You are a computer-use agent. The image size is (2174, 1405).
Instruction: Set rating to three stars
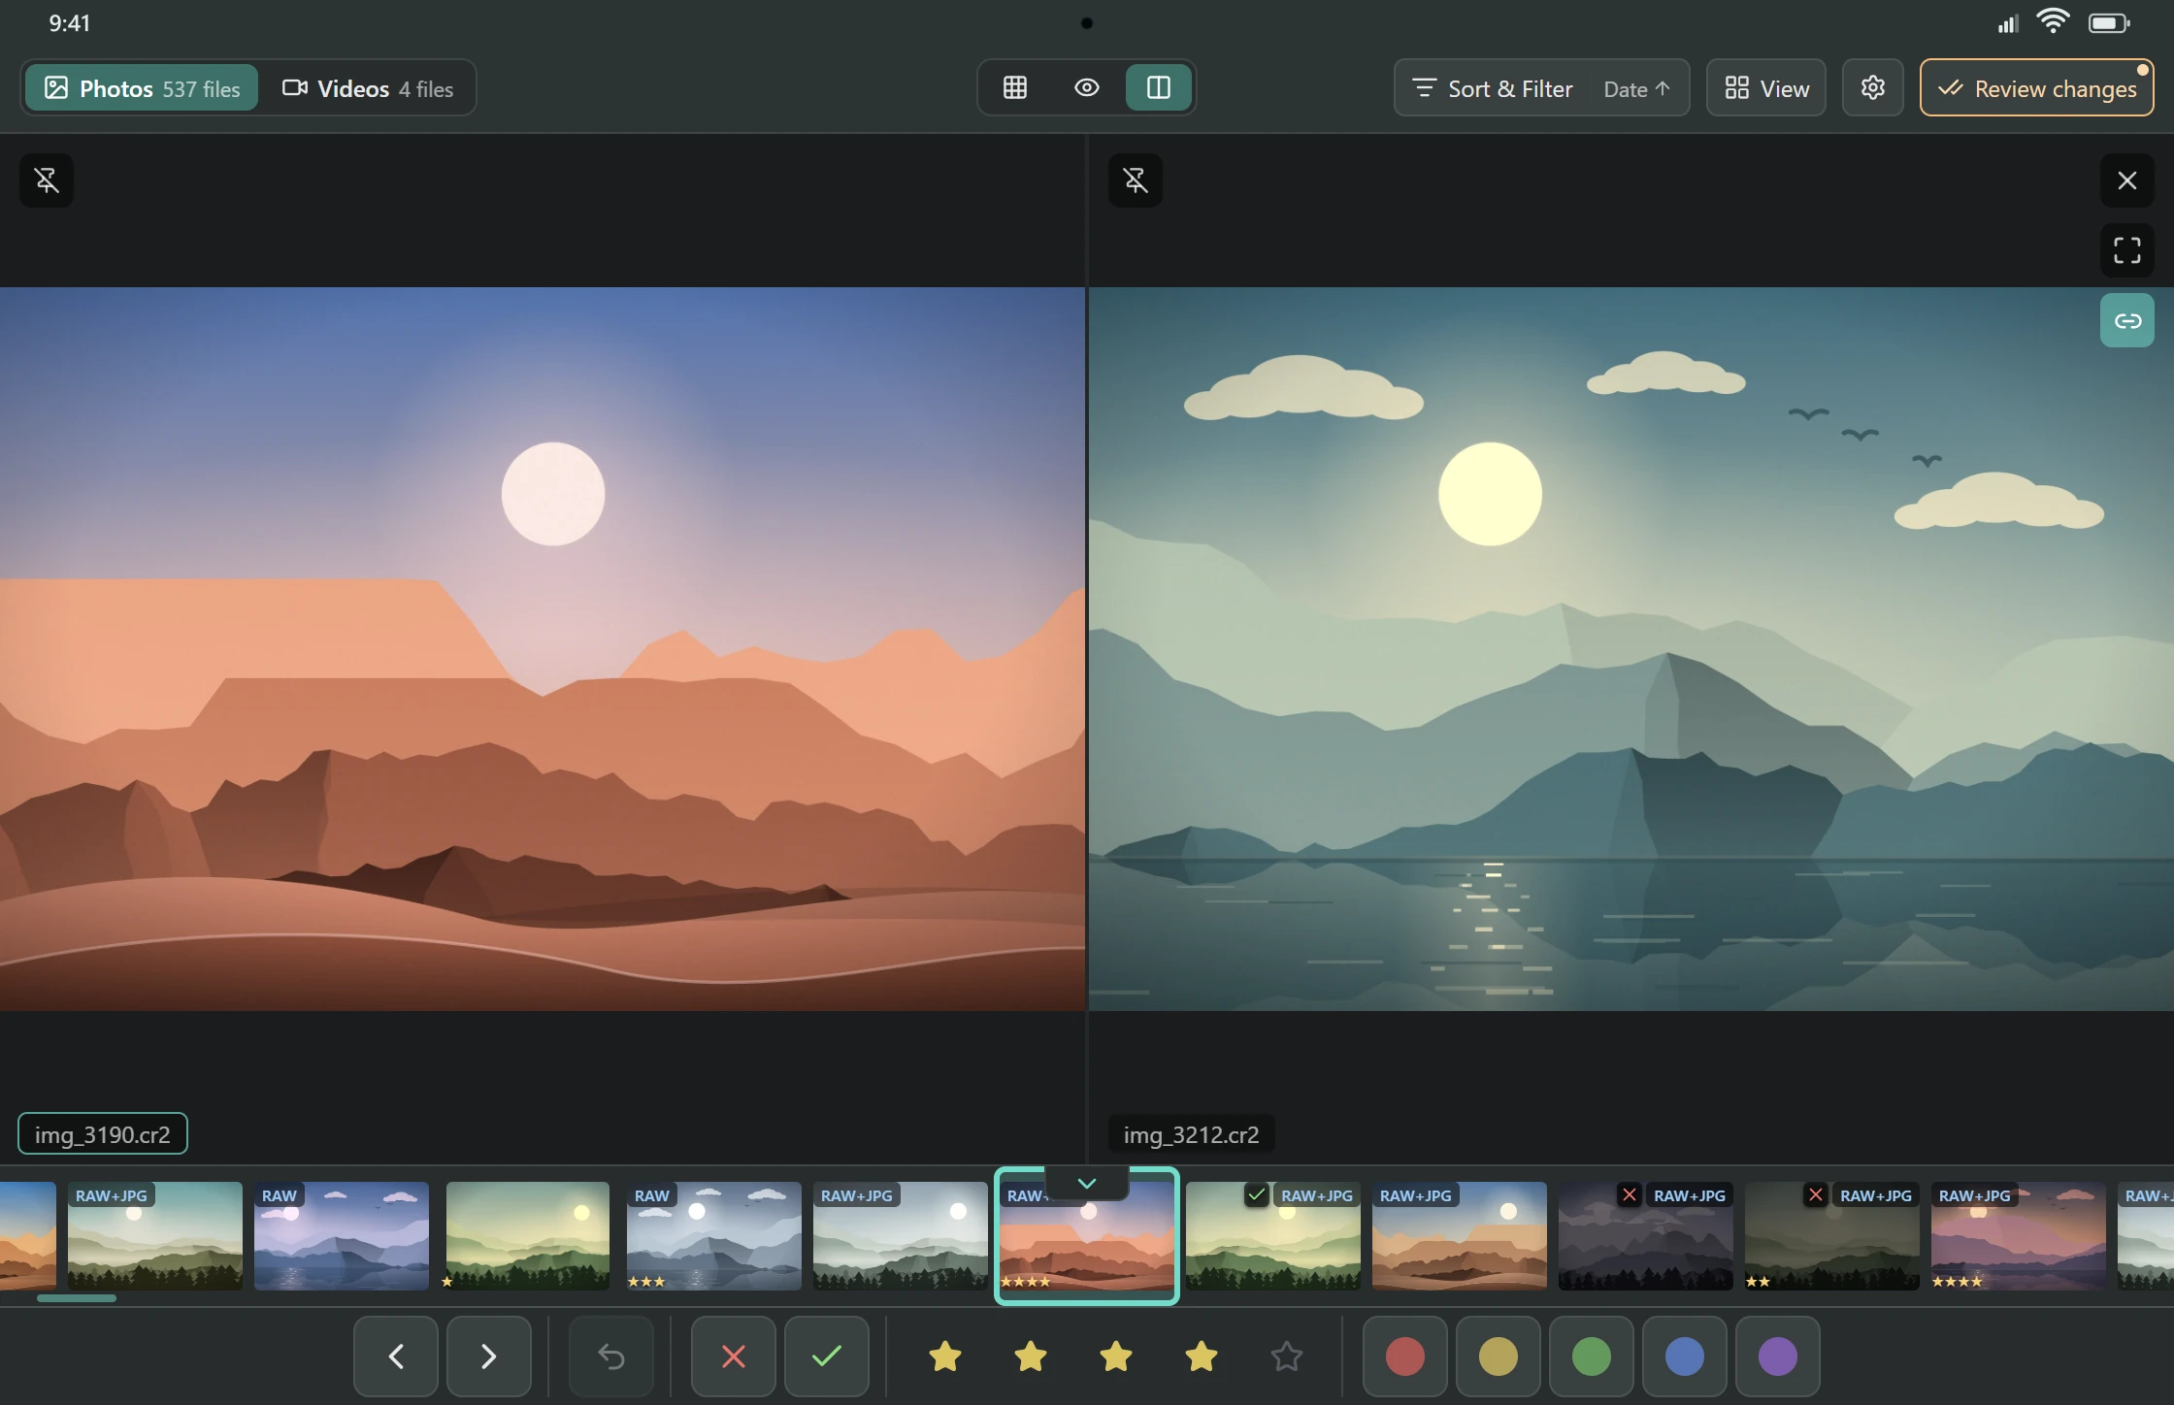1116,1356
